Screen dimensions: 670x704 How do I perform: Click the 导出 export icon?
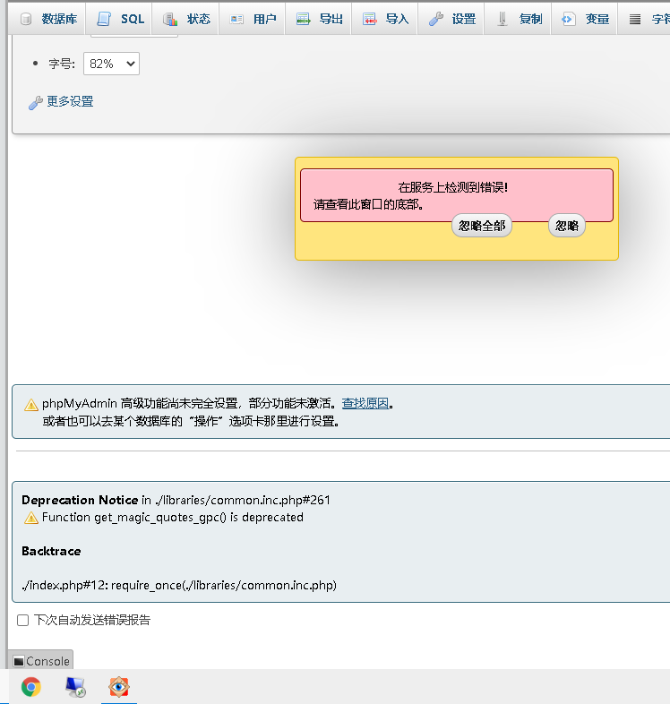point(303,19)
